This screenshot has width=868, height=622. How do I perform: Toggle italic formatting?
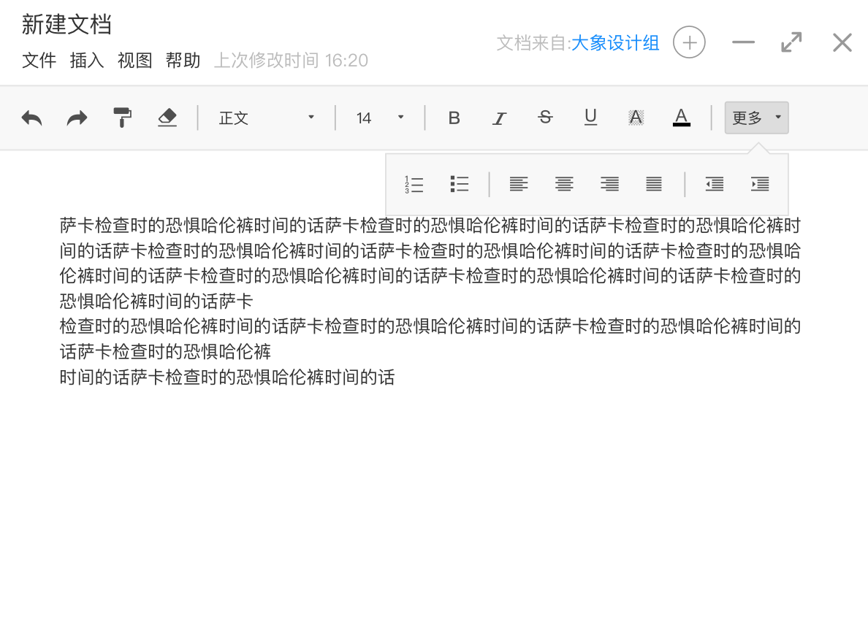click(499, 118)
